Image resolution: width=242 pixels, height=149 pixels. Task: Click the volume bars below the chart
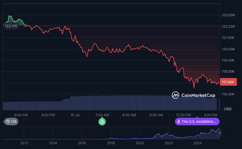point(108,103)
